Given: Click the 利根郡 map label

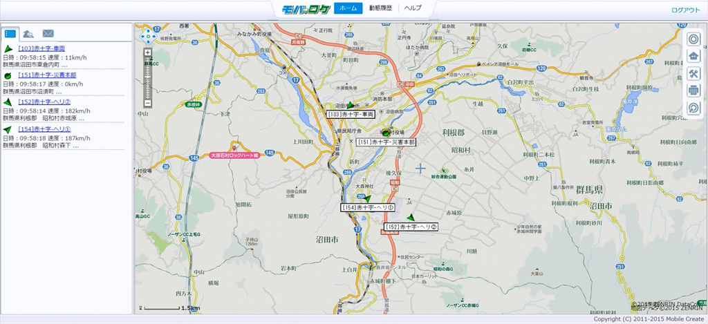Looking at the screenshot, I should coord(453,132).
